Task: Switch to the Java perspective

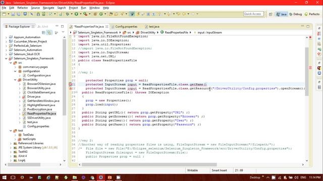Action: [282, 14]
